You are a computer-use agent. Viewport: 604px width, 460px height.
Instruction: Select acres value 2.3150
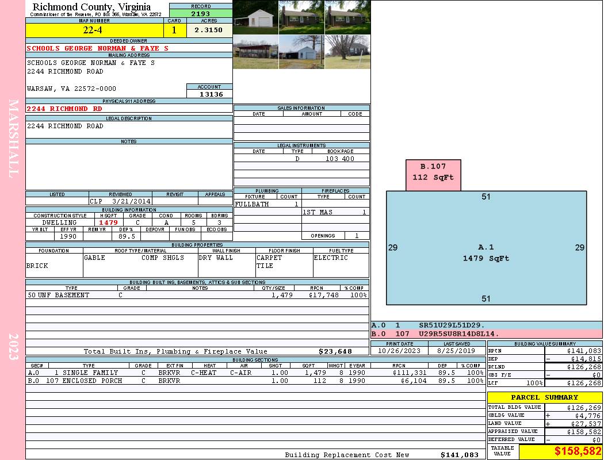coord(209,30)
